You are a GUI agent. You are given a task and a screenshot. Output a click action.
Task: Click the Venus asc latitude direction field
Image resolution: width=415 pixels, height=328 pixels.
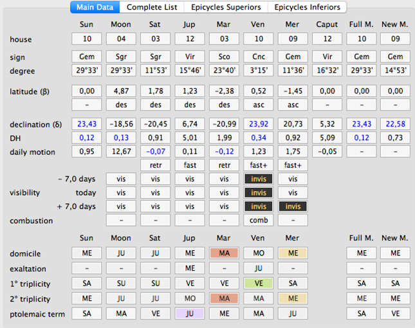point(259,104)
